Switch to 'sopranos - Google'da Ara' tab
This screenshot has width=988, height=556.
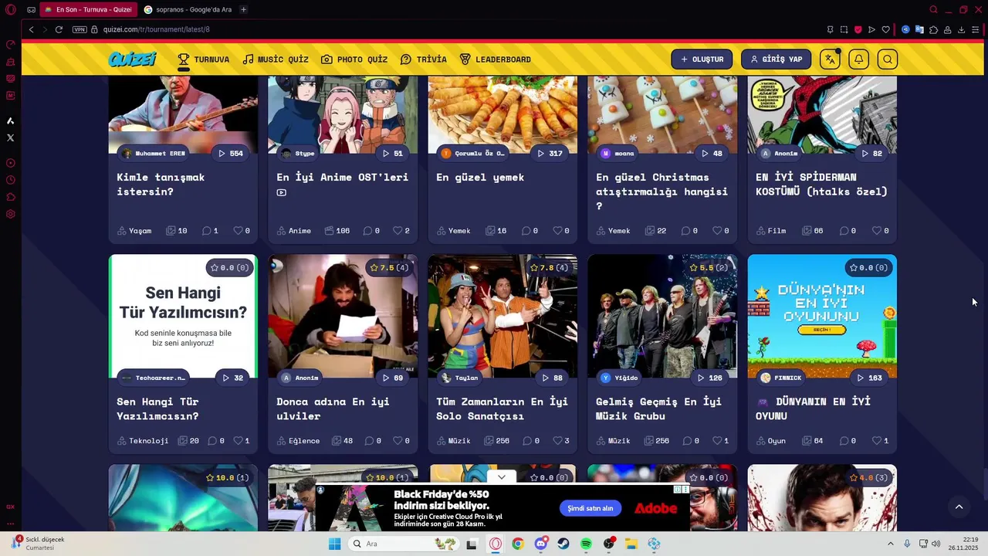point(189,9)
